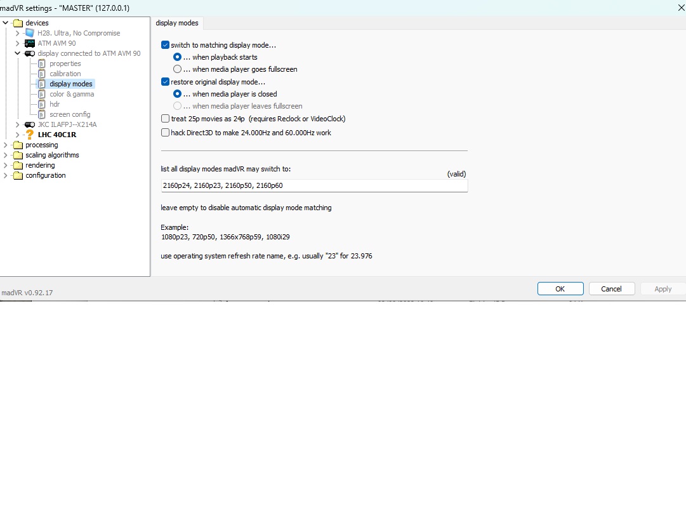This screenshot has height=520, width=686.
Task: Select the H28. Ultra, No Compromise label
Action: click(x=79, y=33)
